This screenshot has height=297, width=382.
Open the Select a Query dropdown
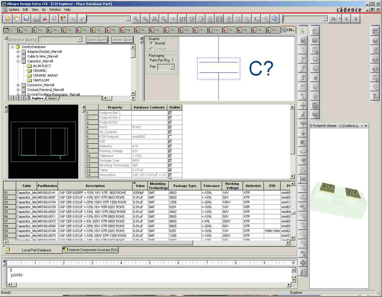pyautogui.click(x=79, y=39)
